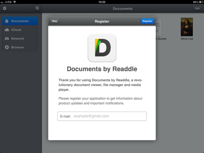Select iCloud in the sidebar
The height and width of the screenshot is (153, 204).
click(x=20, y=30)
